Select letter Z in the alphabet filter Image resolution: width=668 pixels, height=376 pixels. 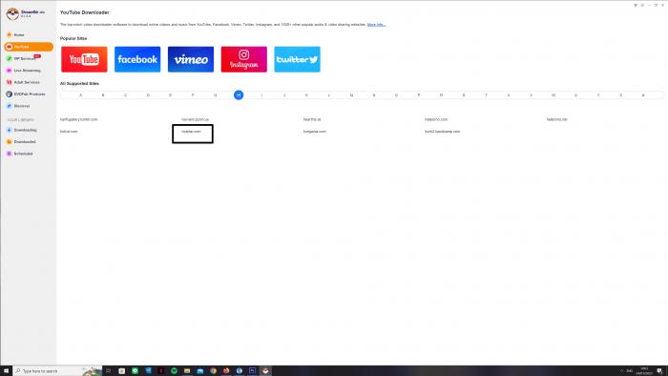coord(620,95)
